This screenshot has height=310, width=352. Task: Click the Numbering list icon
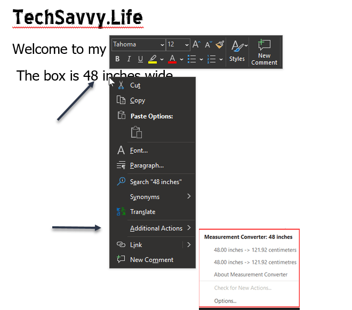211,59
